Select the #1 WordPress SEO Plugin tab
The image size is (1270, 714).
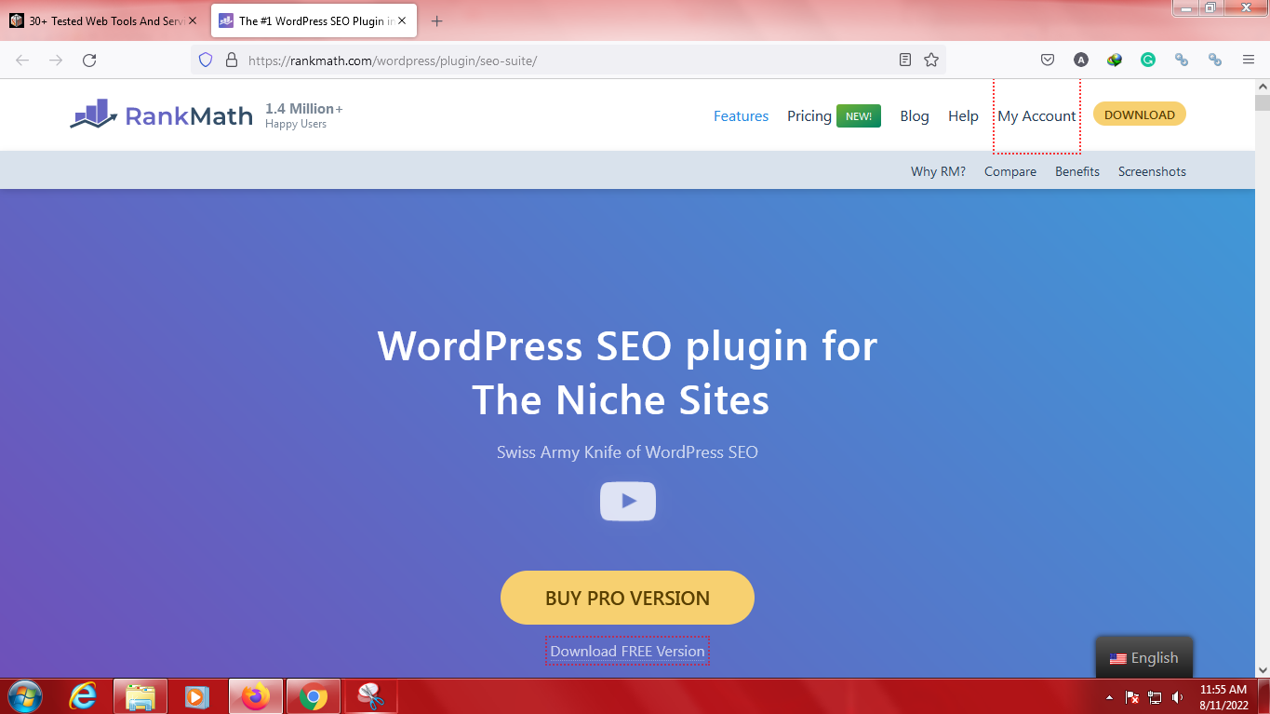pyautogui.click(x=314, y=20)
